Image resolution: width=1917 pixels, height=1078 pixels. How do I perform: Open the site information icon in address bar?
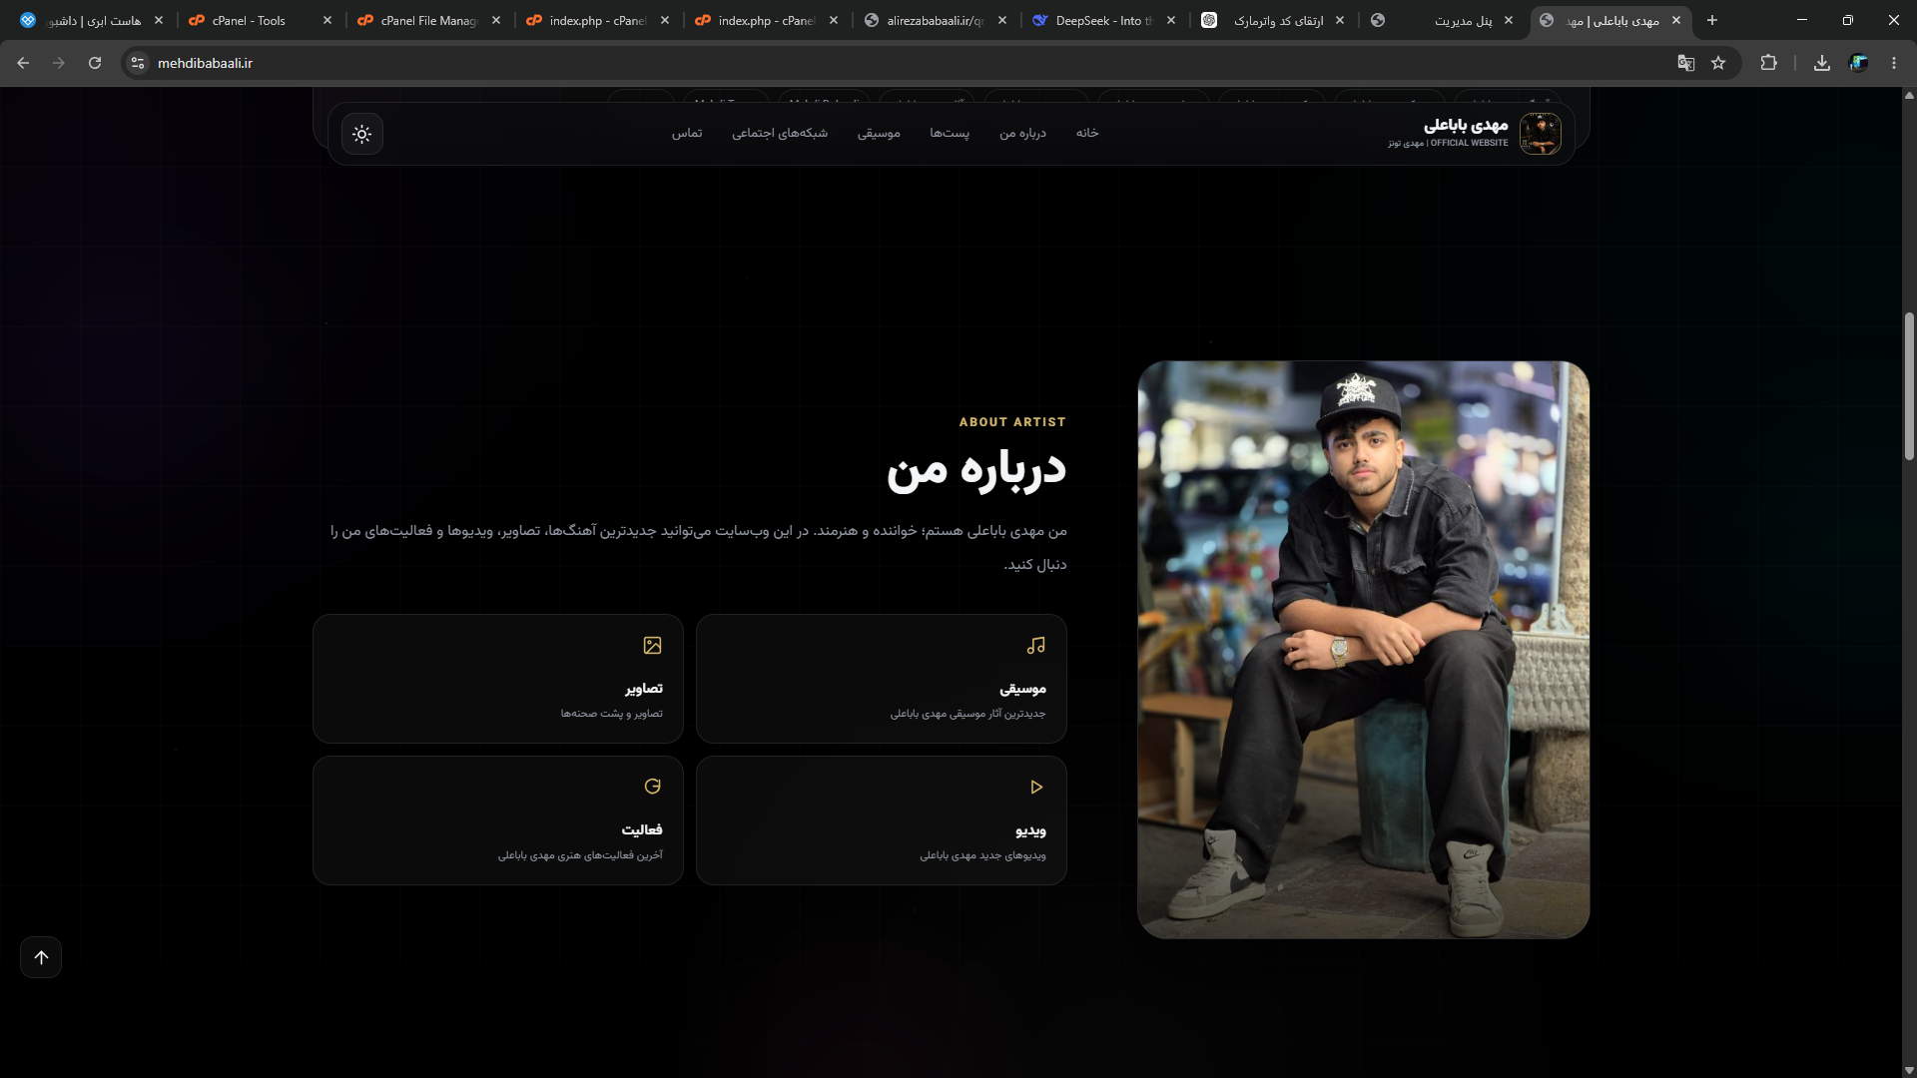(x=138, y=63)
